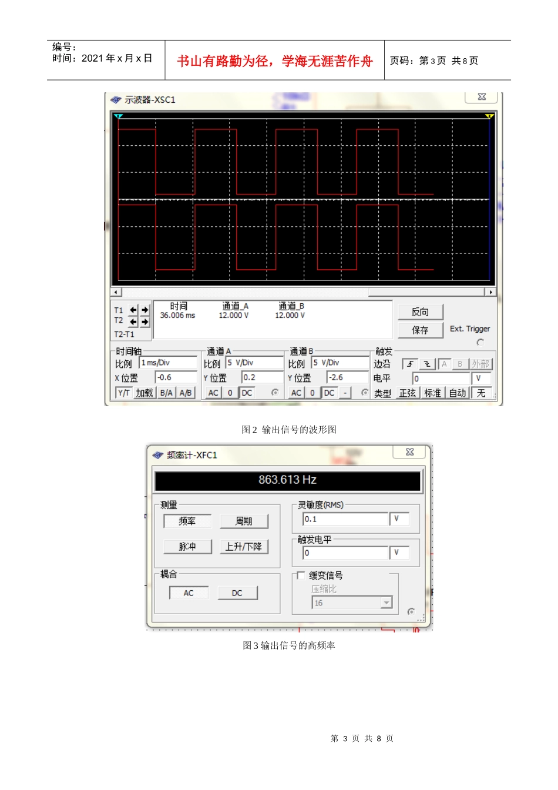Viewport: 558px width, 790px height.
Task: Move cursor T2 right in the oscilloscope
Action: point(144,322)
